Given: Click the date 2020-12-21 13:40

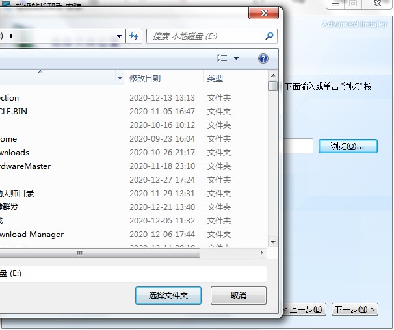Looking at the screenshot, I should (x=162, y=207).
